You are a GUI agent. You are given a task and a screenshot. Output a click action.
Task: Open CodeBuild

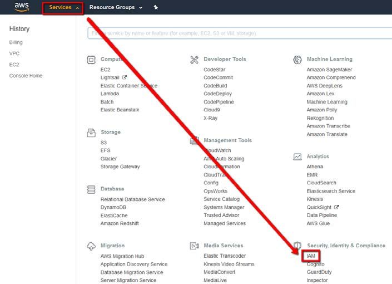coord(215,86)
